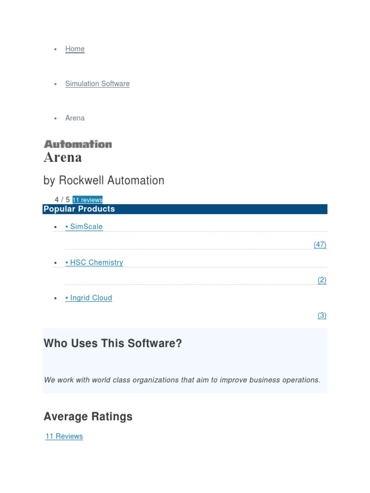Screen dimensions: 370x493
Task: Open the Home breadcrumb link
Action: [75, 49]
